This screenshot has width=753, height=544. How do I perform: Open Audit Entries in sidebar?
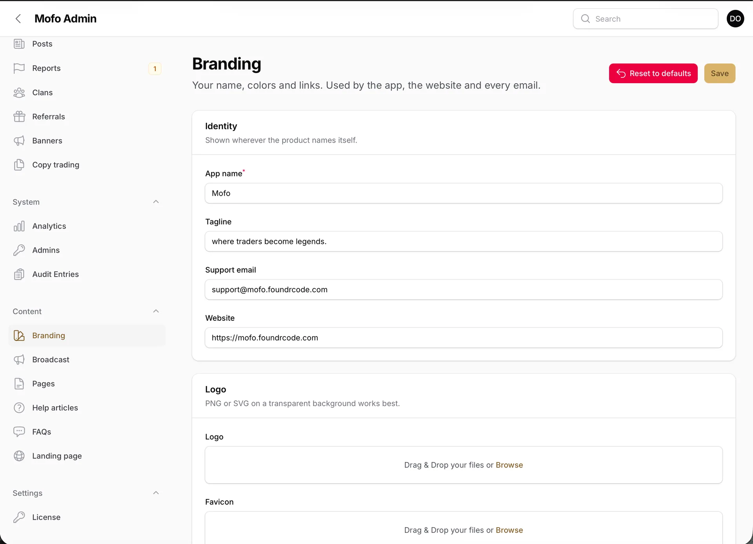pos(86,274)
